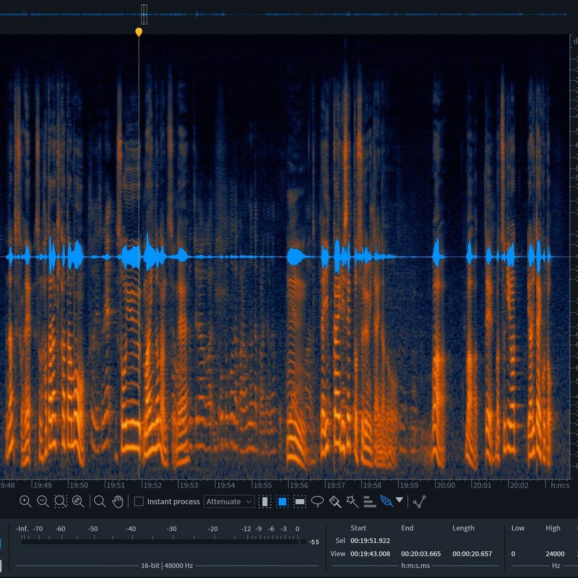
Task: Select the Grab and drag hand tool
Action: (x=118, y=501)
